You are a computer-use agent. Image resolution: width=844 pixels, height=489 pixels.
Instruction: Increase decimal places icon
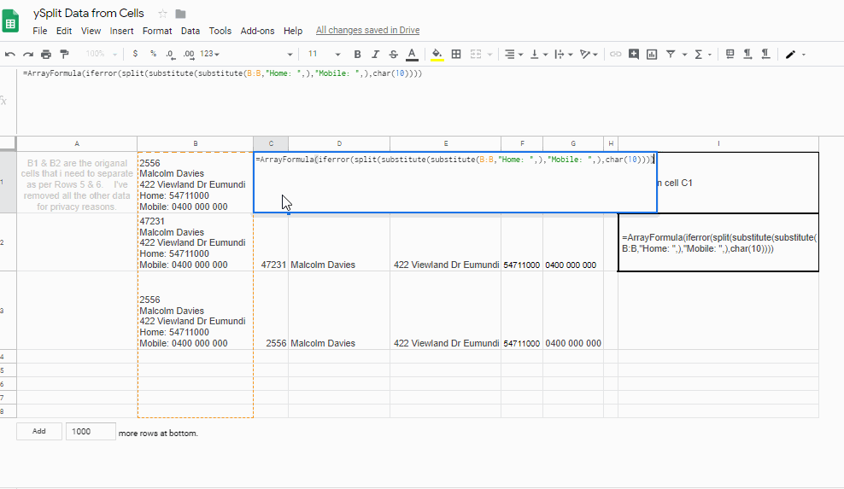189,54
